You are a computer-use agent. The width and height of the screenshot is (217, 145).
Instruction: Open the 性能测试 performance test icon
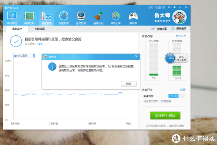pos(64,18)
